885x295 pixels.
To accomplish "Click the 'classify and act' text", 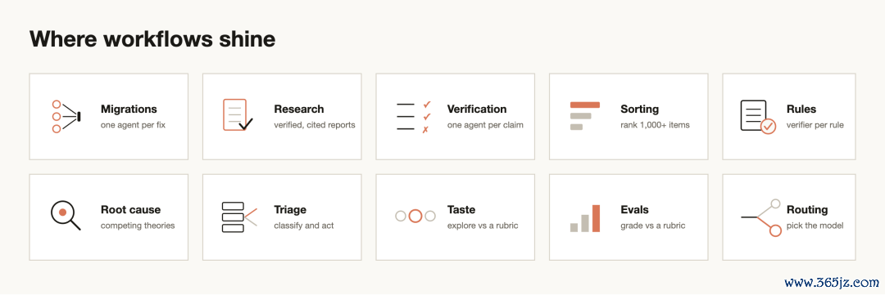I will point(304,226).
